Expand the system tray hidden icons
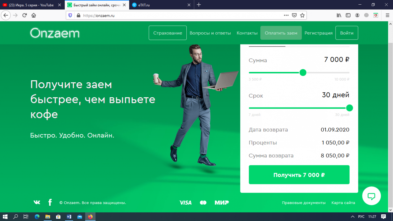This screenshot has height=221, width=393. coord(353,217)
